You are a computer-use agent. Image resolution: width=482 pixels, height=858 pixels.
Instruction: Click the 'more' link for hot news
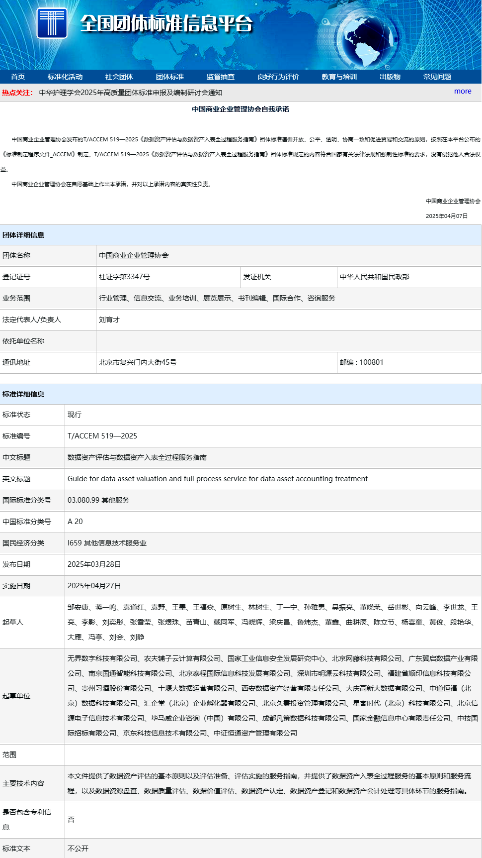(x=463, y=91)
